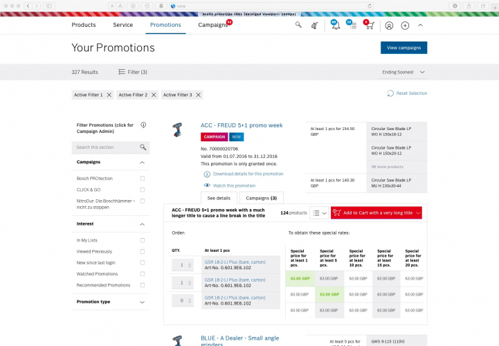Check the Bosch PROtection campaign checkbox
Screen dimensions: 499x346
pyautogui.click(x=143, y=179)
